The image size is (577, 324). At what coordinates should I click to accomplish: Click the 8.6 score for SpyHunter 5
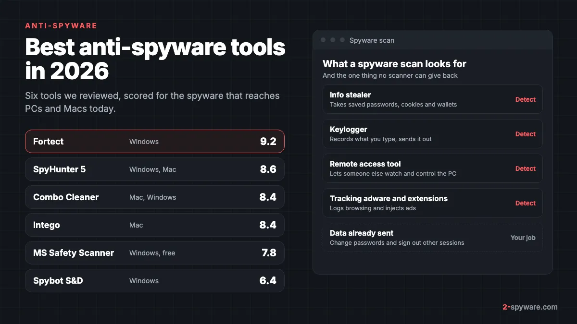(x=268, y=169)
